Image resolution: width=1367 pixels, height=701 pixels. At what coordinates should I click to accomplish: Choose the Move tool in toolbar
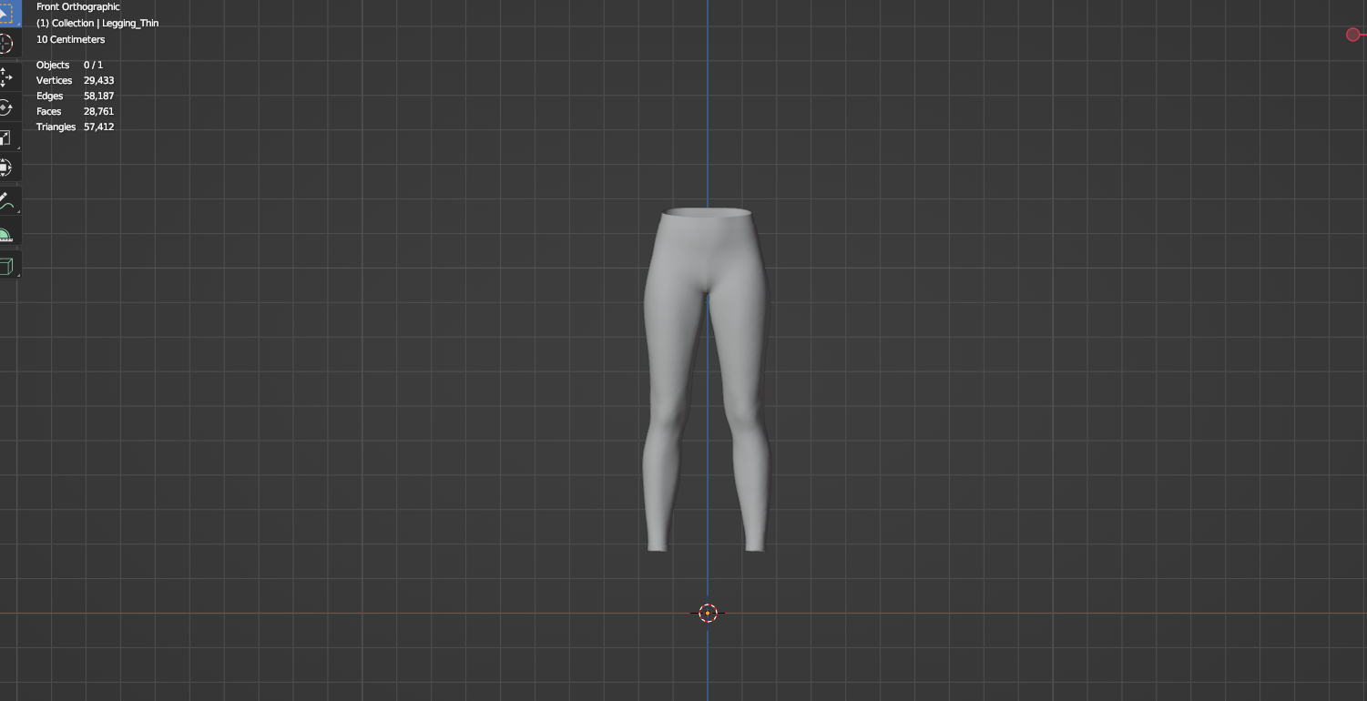(x=7, y=77)
